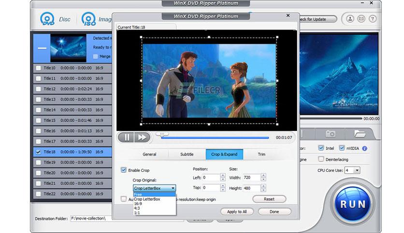Select the Crop & Expand tab
The height and width of the screenshot is (233, 404).
pos(224,154)
